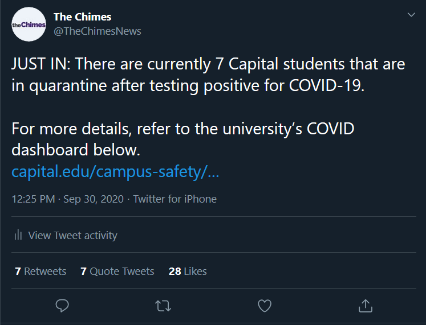Expand the chevron menu at tweet top

click(411, 15)
